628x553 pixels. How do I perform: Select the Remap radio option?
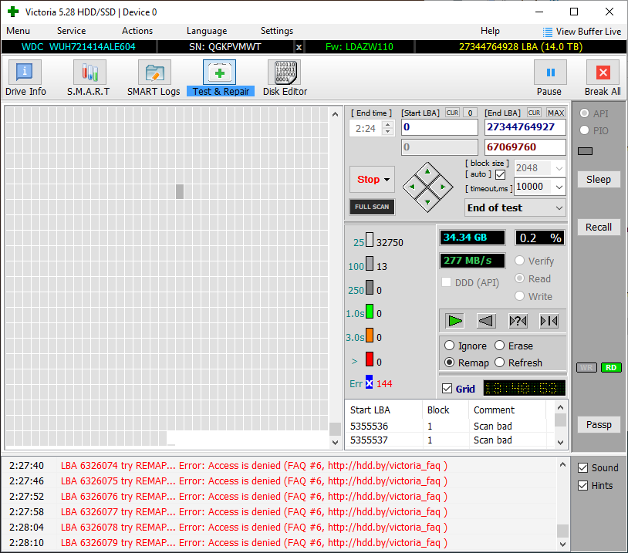point(449,362)
